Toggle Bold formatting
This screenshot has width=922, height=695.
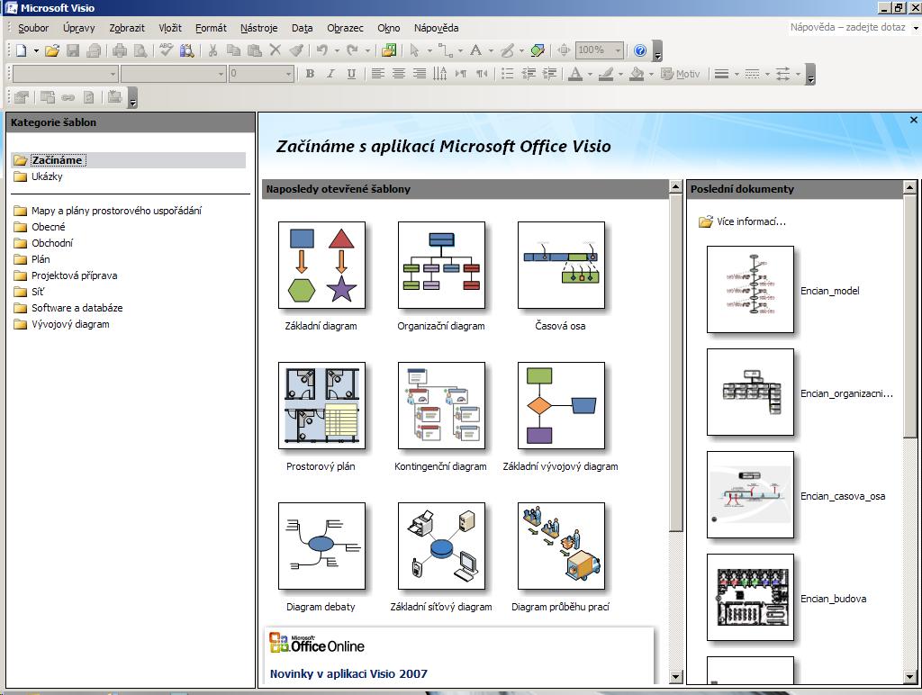click(x=310, y=74)
